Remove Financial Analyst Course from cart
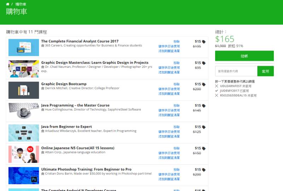This screenshot has height=191, width=283. click(x=177, y=41)
